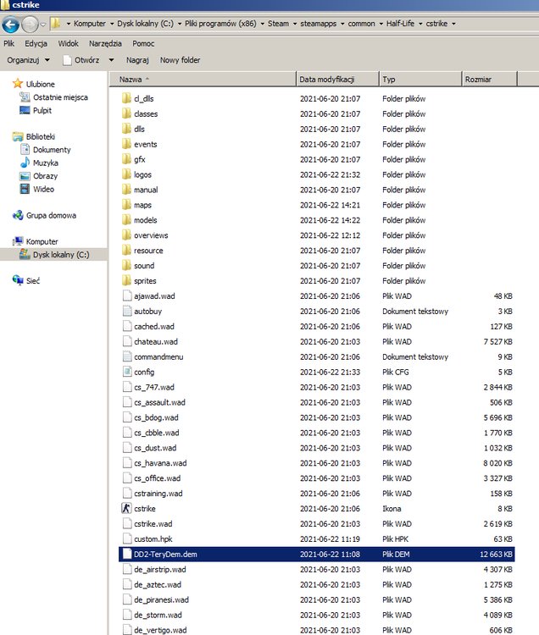
Task: Open the Narzędzia menu
Action: click(x=105, y=43)
